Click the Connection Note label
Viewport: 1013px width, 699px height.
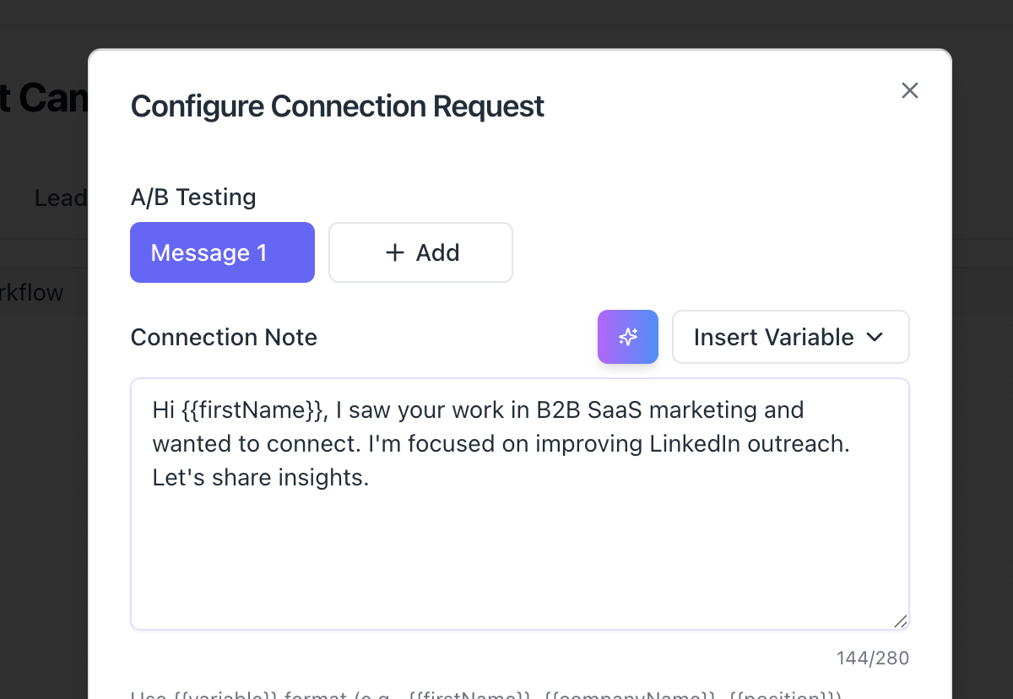tap(224, 338)
